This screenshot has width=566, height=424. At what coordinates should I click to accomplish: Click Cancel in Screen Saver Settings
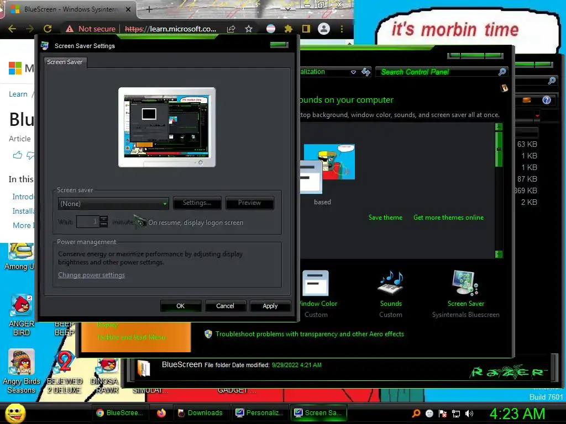pos(226,306)
